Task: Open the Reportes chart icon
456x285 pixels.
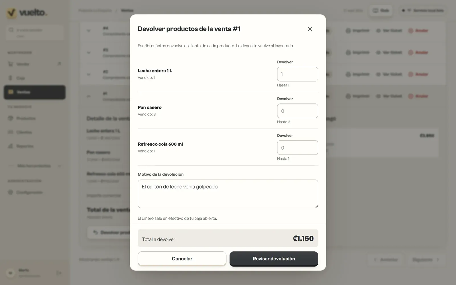Action: (x=11, y=146)
